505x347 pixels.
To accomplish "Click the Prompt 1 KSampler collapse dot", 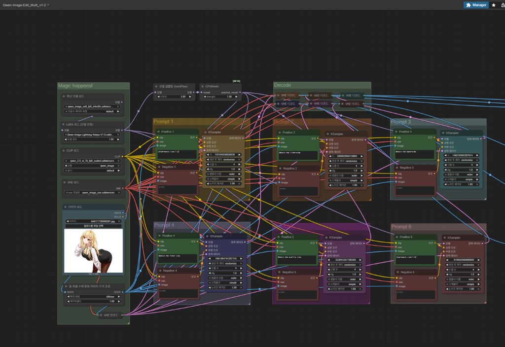I will tap(205, 132).
